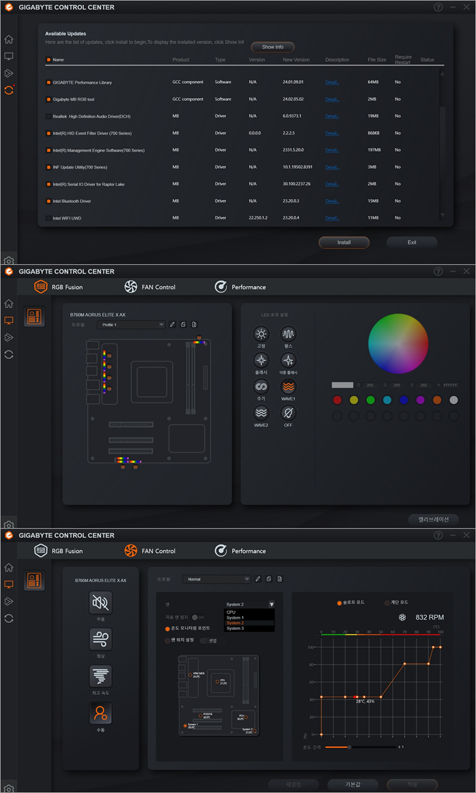Select 무음 silent fan mode icon
476x793 pixels.
[x=100, y=603]
